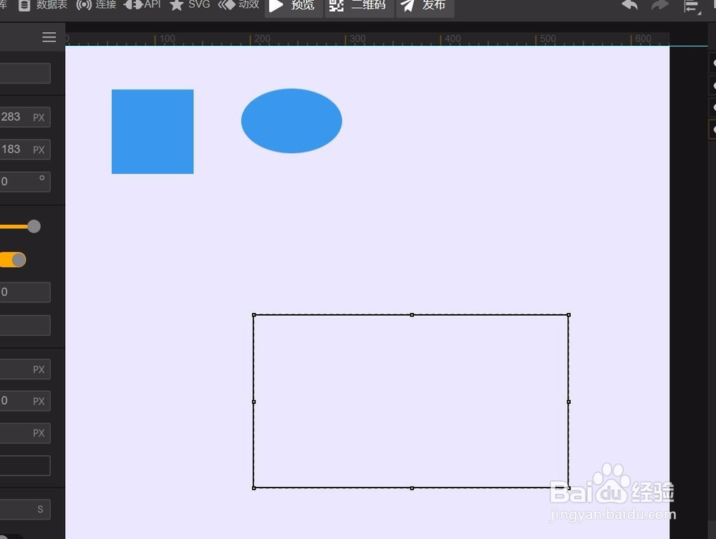The image size is (716, 539).
Task: Click the orange slider's gray handle
Action: pos(34,226)
